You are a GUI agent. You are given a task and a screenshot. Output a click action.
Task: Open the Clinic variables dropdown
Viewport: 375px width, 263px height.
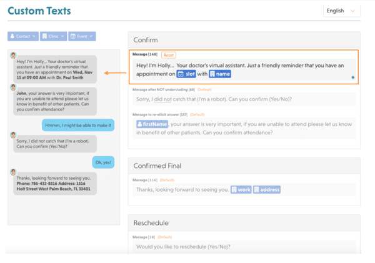tap(53, 36)
